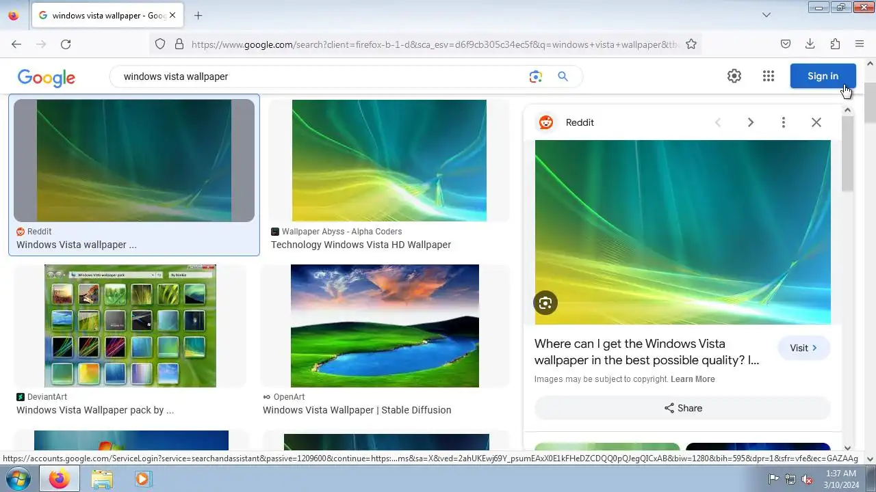Open Windows Explorer from the taskbar
The height and width of the screenshot is (492, 876).
pos(101,478)
